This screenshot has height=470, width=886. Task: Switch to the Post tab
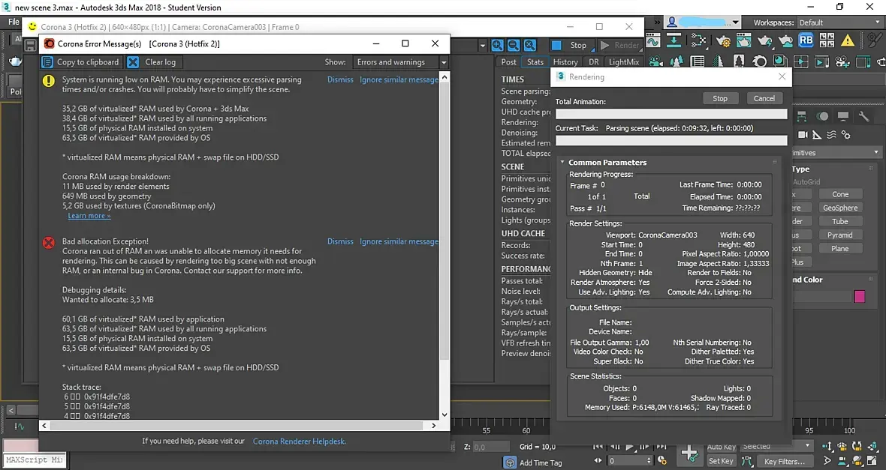[508, 62]
